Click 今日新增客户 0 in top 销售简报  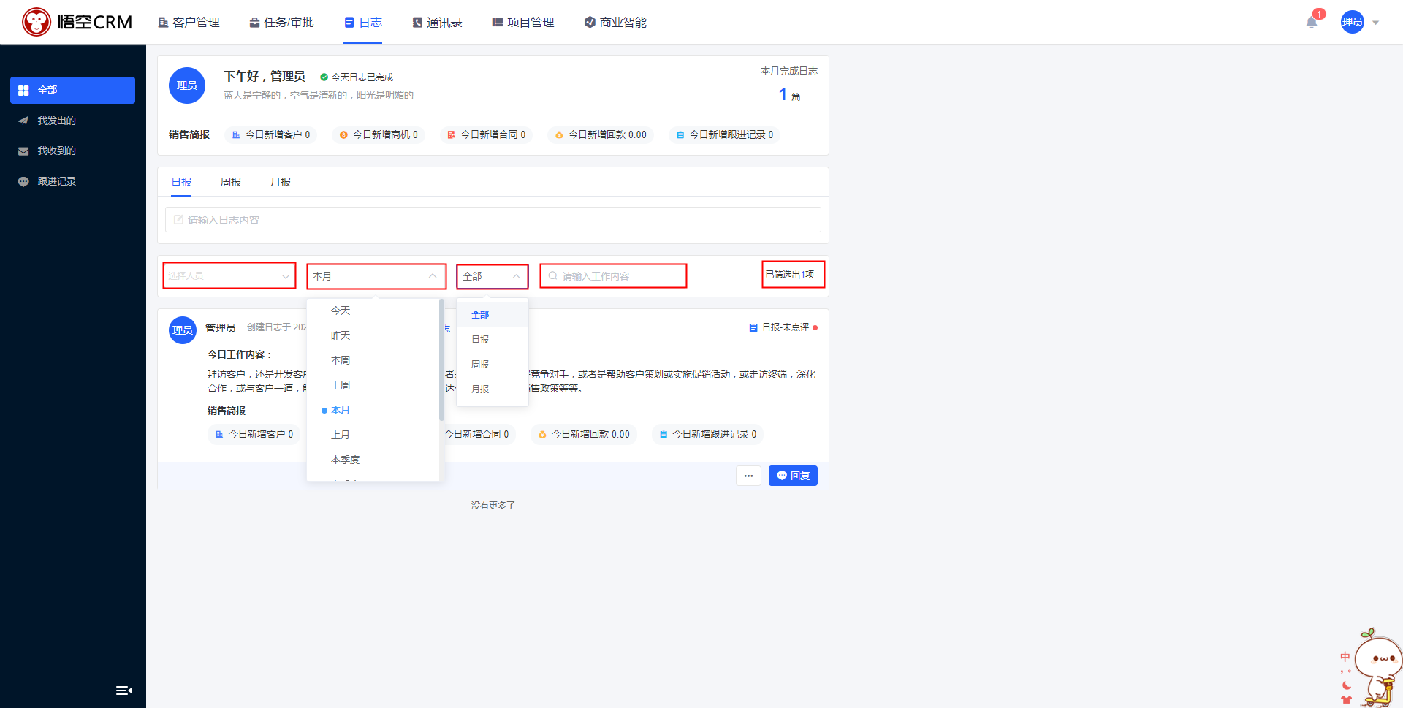pyautogui.click(x=271, y=134)
